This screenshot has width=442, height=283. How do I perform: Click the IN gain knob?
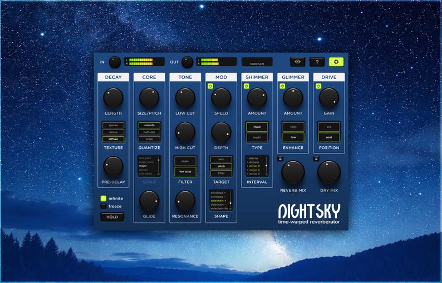(115, 62)
